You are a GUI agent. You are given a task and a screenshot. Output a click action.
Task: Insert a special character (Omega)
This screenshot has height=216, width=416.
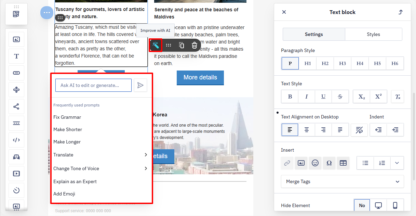pyautogui.click(x=329, y=163)
